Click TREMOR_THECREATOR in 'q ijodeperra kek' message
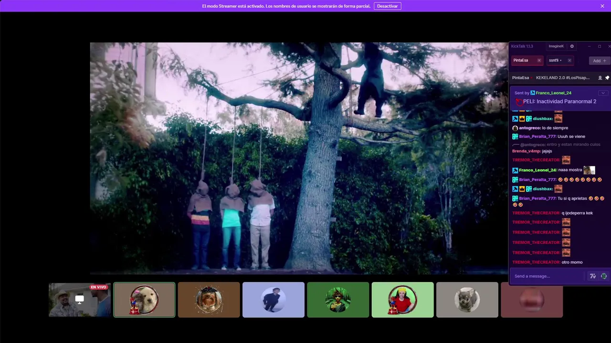The height and width of the screenshot is (343, 611). (536, 213)
